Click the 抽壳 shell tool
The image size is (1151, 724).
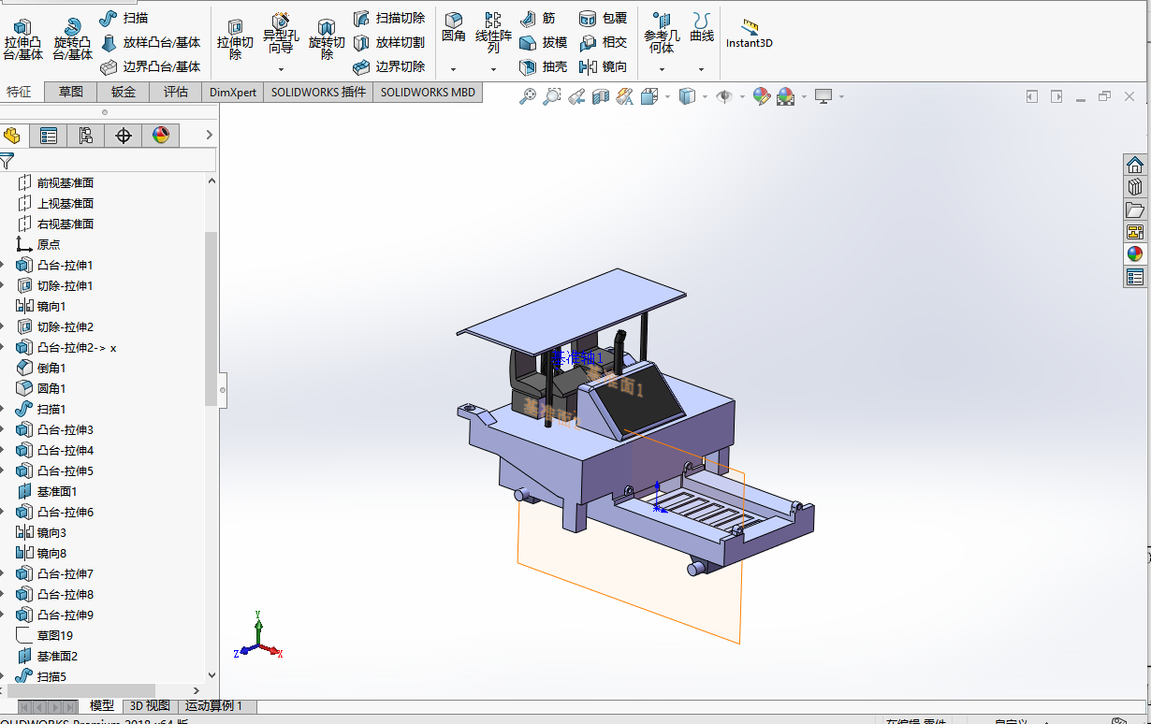coord(543,66)
